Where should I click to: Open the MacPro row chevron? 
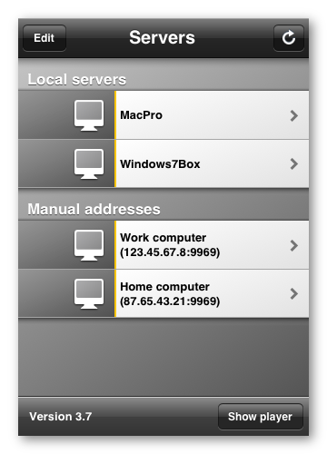pyautogui.click(x=294, y=115)
